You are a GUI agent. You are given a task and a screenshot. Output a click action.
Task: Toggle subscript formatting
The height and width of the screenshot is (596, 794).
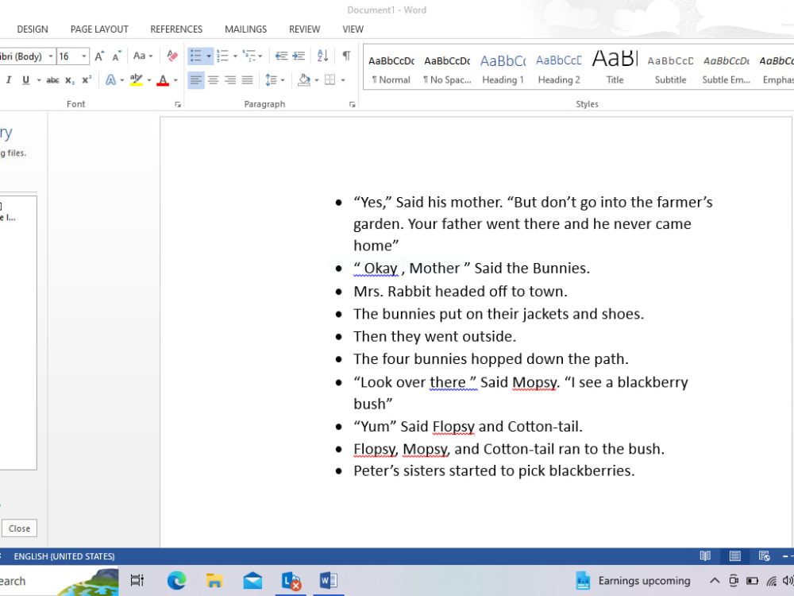point(70,80)
